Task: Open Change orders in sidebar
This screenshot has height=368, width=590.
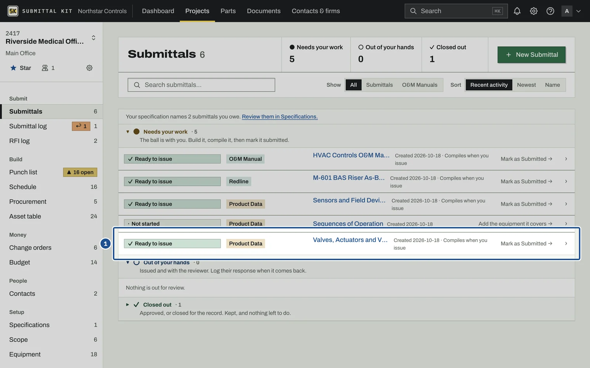Action: [52, 248]
